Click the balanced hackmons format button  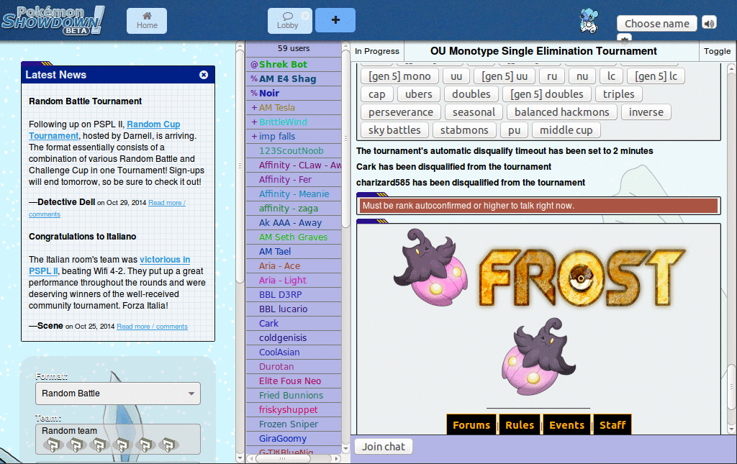click(x=561, y=112)
